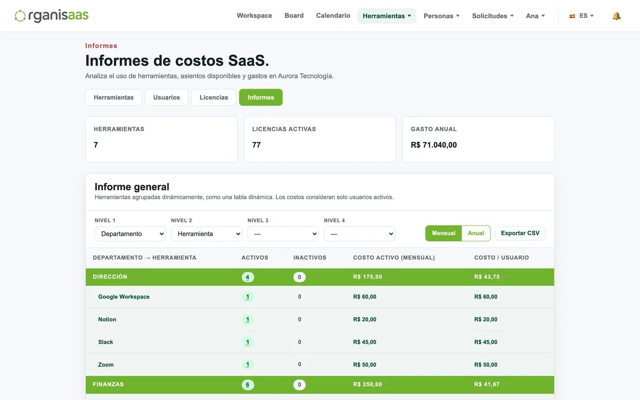The image size is (640, 400).
Task: Click Dirección monthly cost R$ 175,00
Action: (368, 277)
